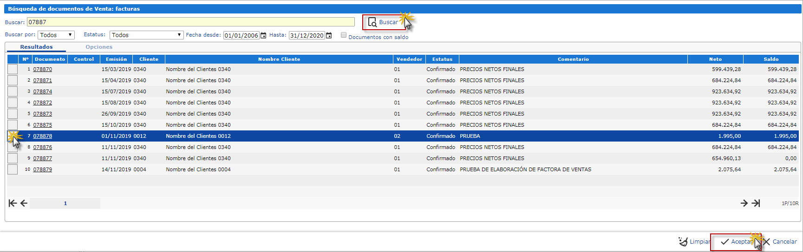Click Nombre del Clientes 0012 cell
The width and height of the screenshot is (803, 252).
tap(198, 136)
